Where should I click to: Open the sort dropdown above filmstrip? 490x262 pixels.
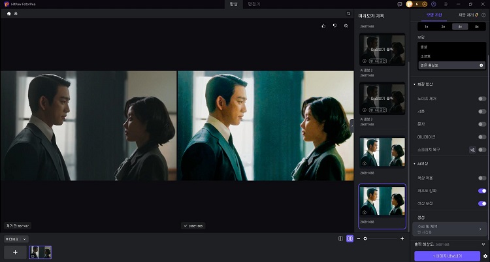tap(16, 239)
